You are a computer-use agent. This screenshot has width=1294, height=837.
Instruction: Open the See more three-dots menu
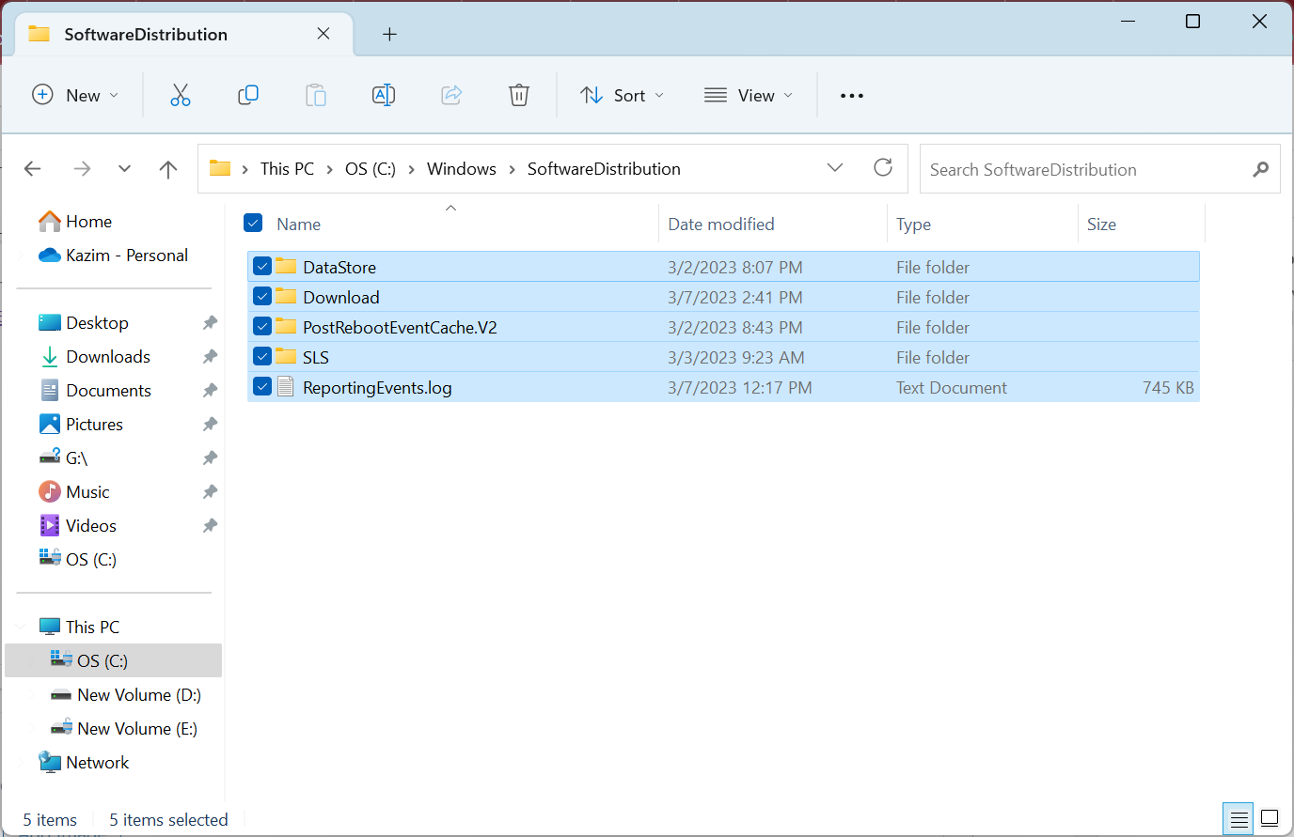852,96
